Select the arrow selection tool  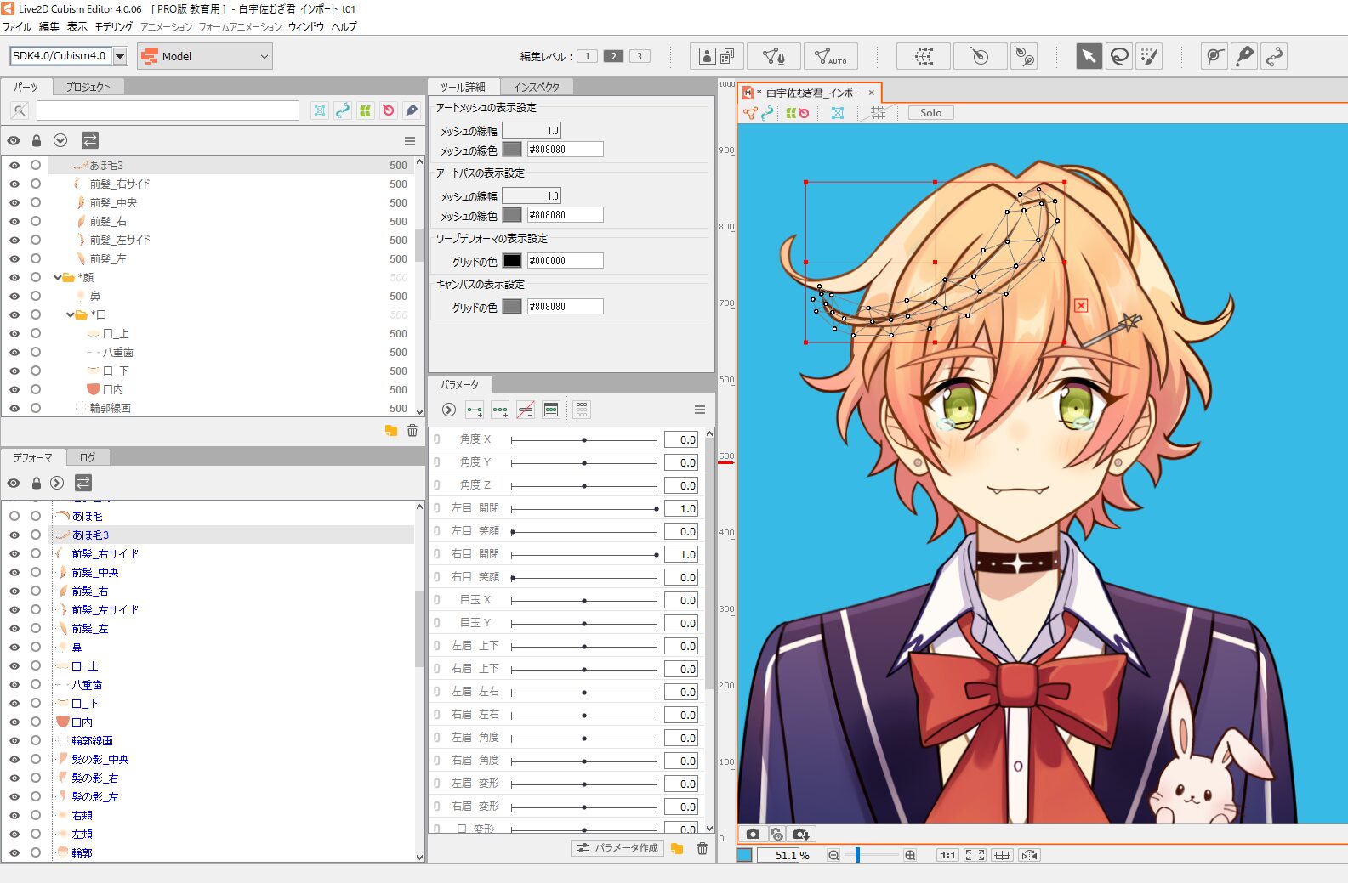[1088, 57]
